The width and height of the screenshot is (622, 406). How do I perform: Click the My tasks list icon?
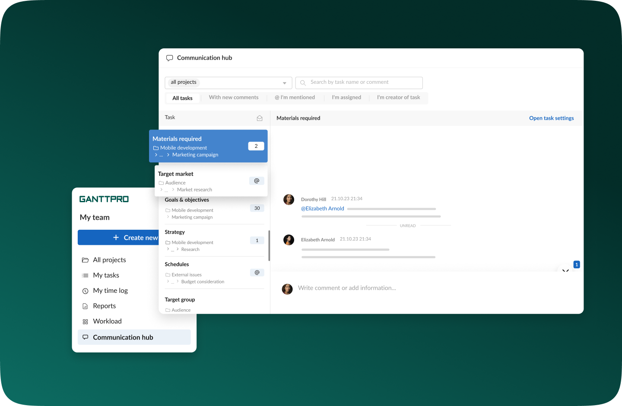tap(85, 276)
